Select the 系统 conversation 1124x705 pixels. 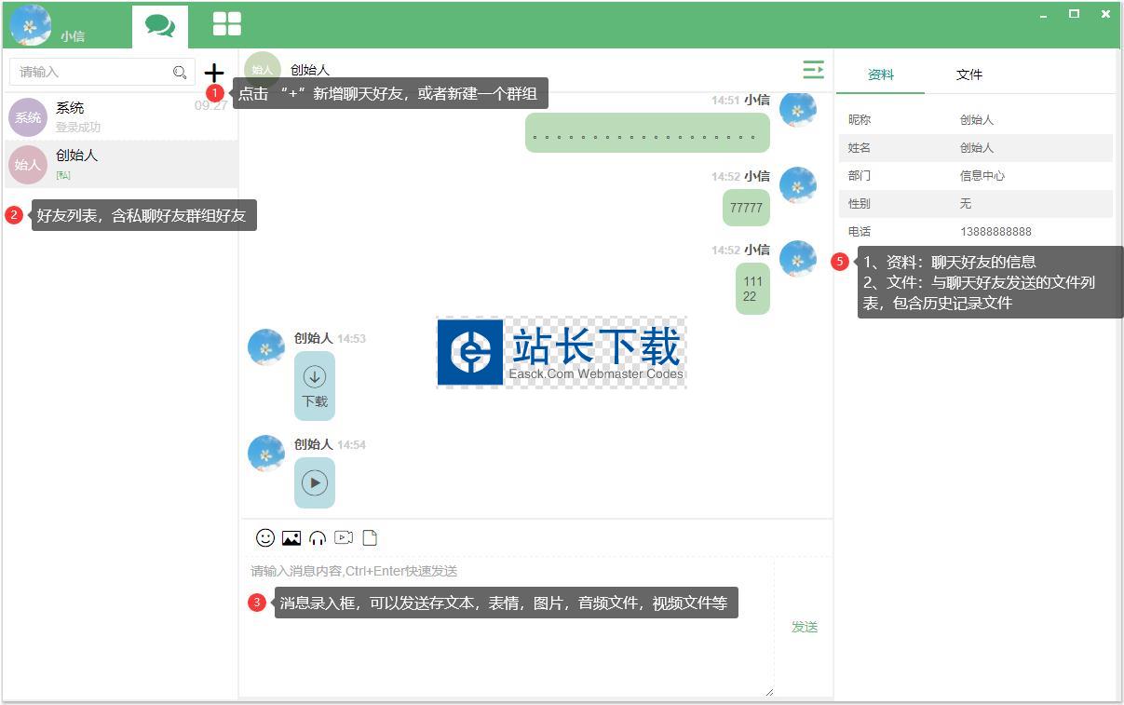pos(119,117)
